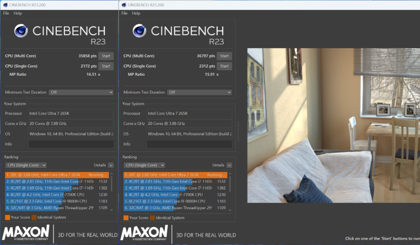Click the Cinebench title bar icon of left window
This screenshot has height=245, width=420.
point(5,5)
